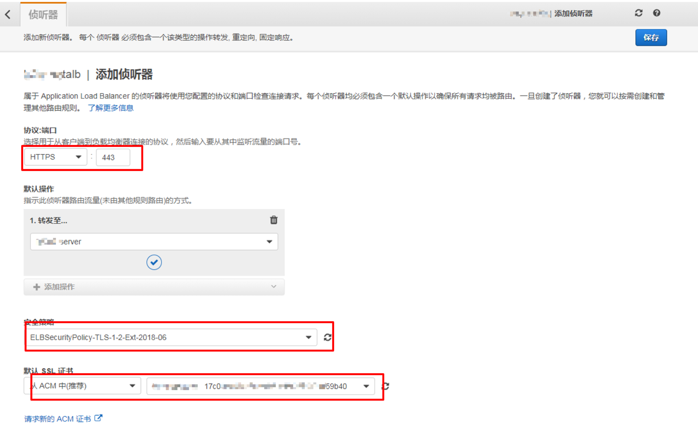
Task: Click the external-link icon after 请求新的 ACM 证书
Action: point(98,418)
